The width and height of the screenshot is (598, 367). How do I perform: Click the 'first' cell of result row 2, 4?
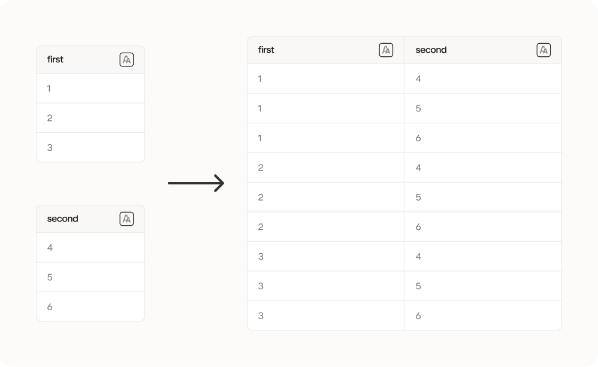click(326, 168)
